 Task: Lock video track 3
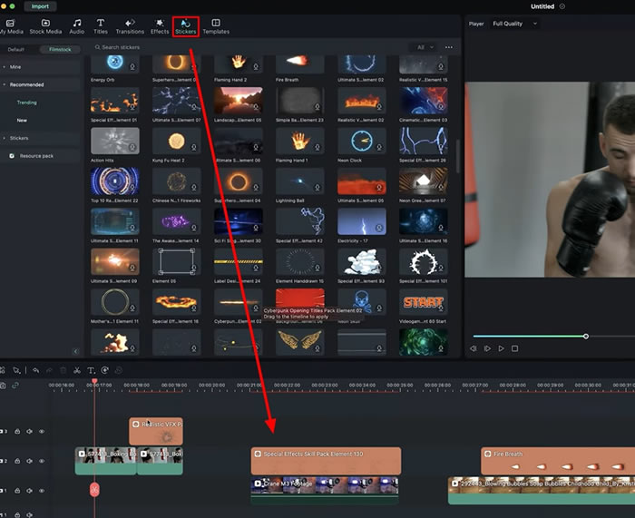click(x=17, y=432)
